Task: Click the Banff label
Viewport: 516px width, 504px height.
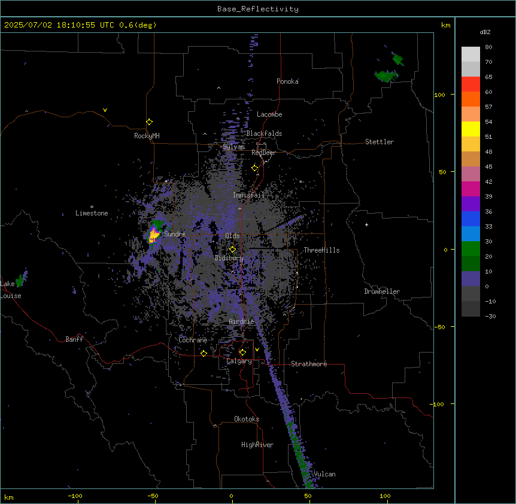Action: [x=74, y=339]
